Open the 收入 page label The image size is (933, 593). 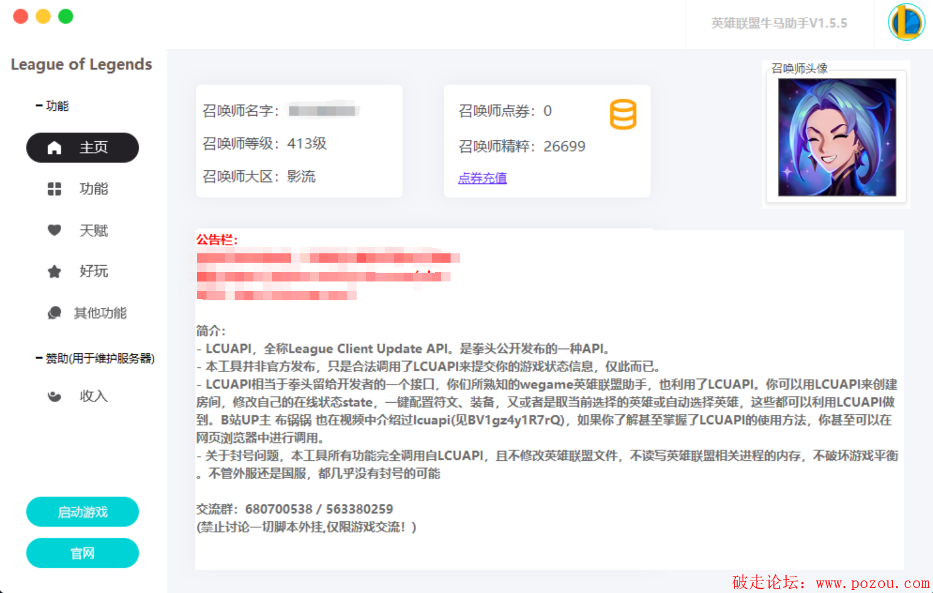tap(94, 396)
